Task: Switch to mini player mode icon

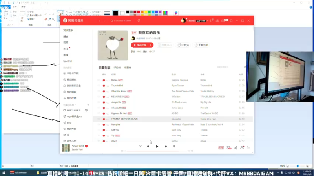Action: pyautogui.click(x=231, y=21)
